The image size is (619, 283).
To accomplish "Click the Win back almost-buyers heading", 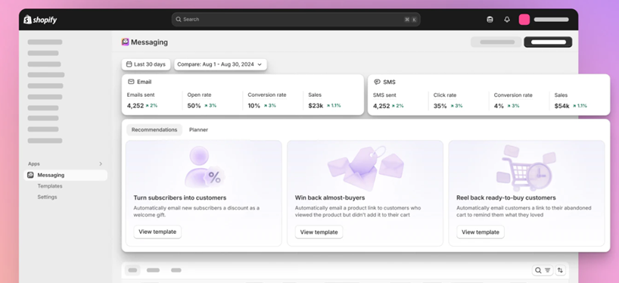I will coord(330,197).
